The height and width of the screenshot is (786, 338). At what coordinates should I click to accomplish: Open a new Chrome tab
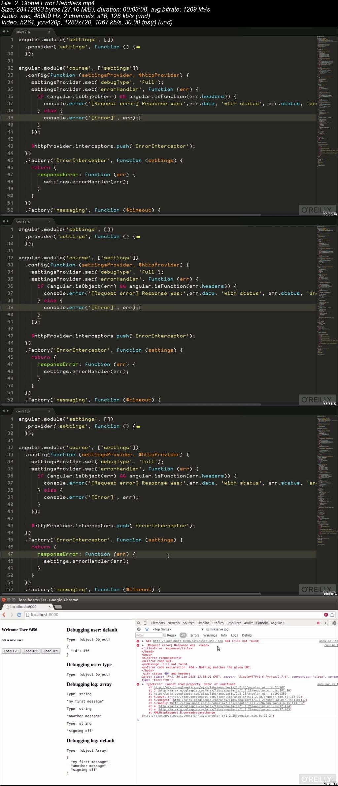58,607
